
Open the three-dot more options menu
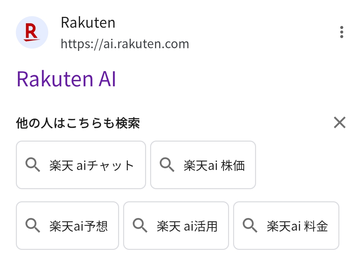(x=341, y=32)
